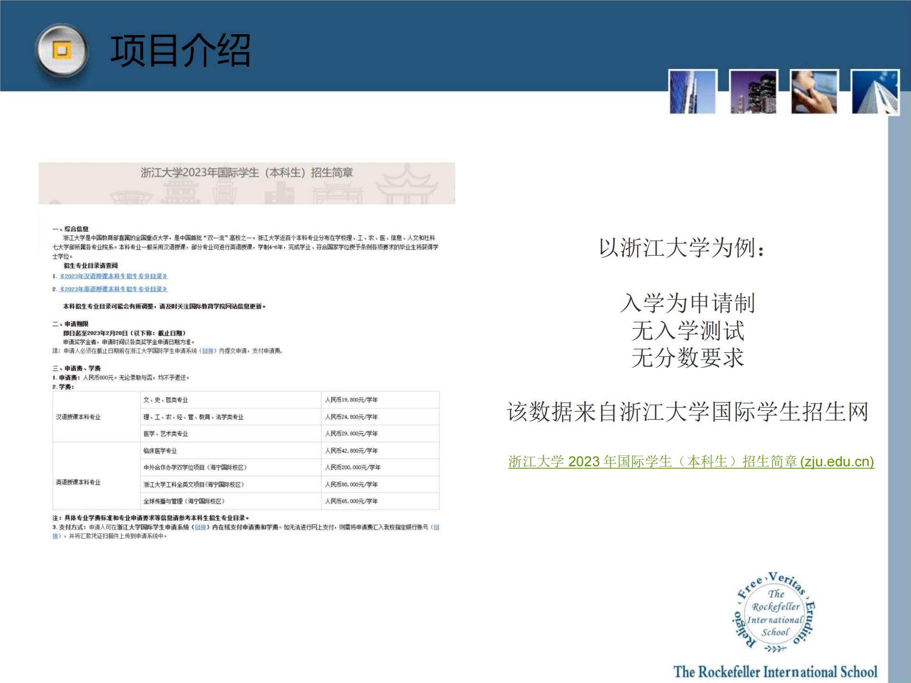The width and height of the screenshot is (911, 683).
Task: Click the 人民币200,000元/学年 table cell
Action: tap(380, 467)
